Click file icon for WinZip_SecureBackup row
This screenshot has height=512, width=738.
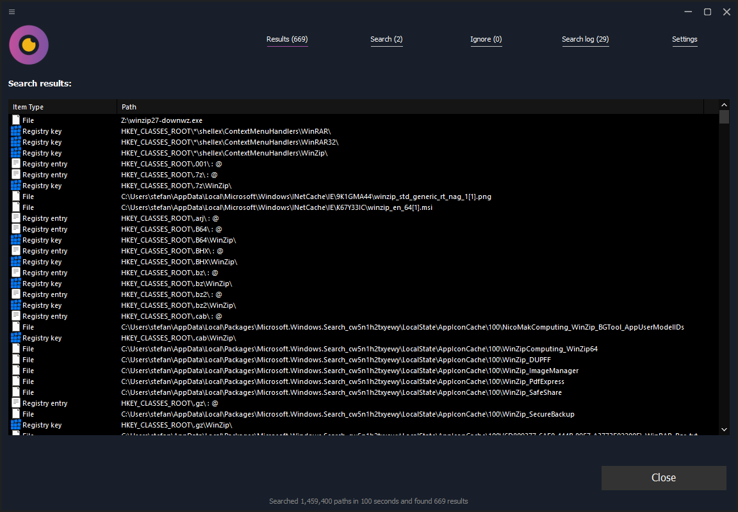(16, 414)
